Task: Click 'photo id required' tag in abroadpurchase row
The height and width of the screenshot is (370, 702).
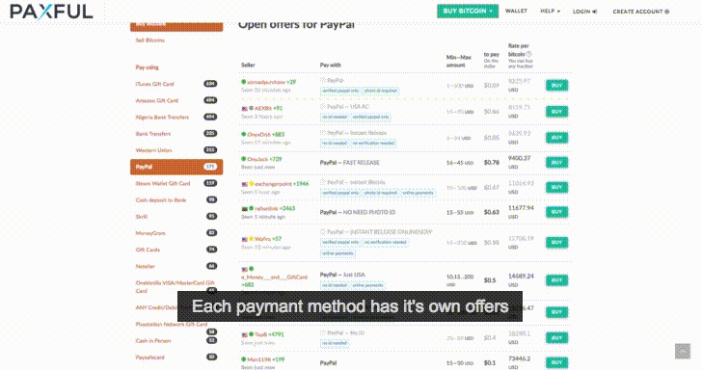Action: 381,91
